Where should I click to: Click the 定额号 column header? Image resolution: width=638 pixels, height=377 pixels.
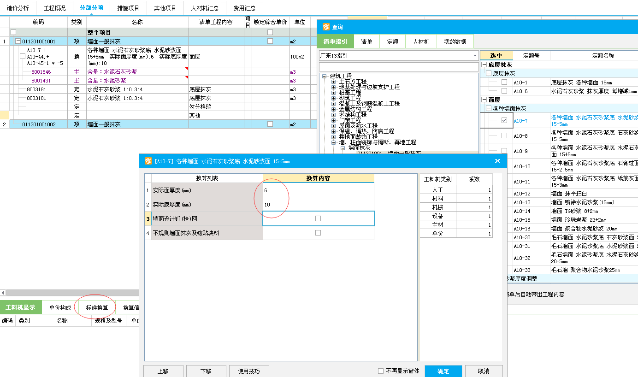pos(532,55)
